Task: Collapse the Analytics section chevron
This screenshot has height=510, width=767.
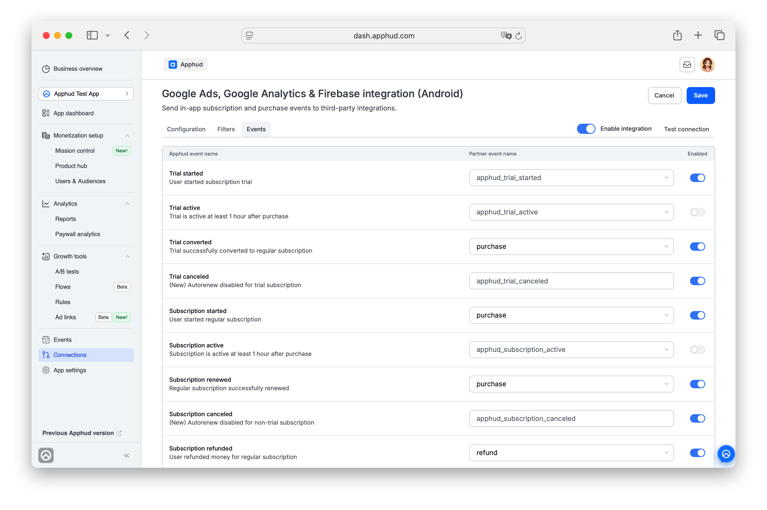Action: pos(127,204)
